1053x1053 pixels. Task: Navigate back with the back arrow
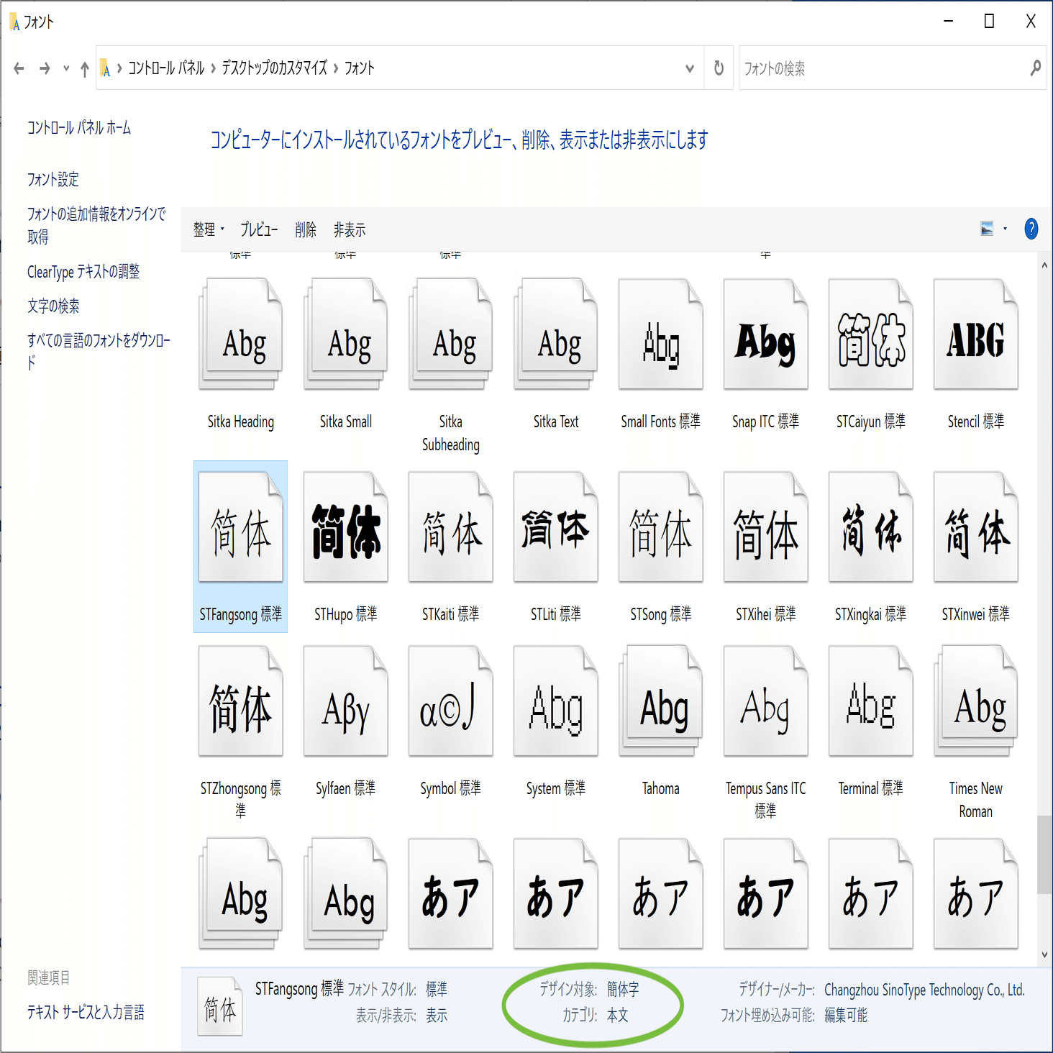[x=19, y=68]
